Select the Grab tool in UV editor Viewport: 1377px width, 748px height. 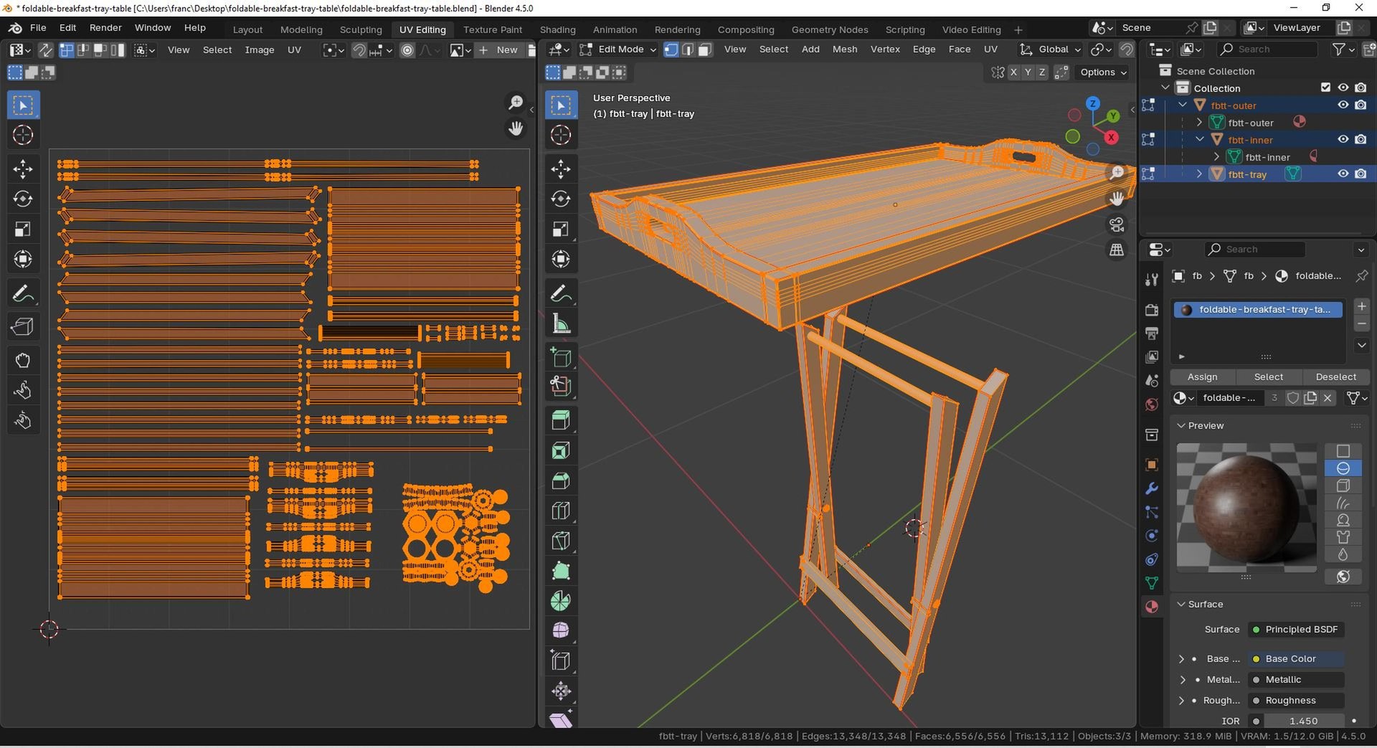click(23, 360)
